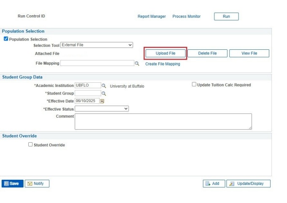
Task: Uncheck the Population Selection checkbox
Action: click(6, 39)
